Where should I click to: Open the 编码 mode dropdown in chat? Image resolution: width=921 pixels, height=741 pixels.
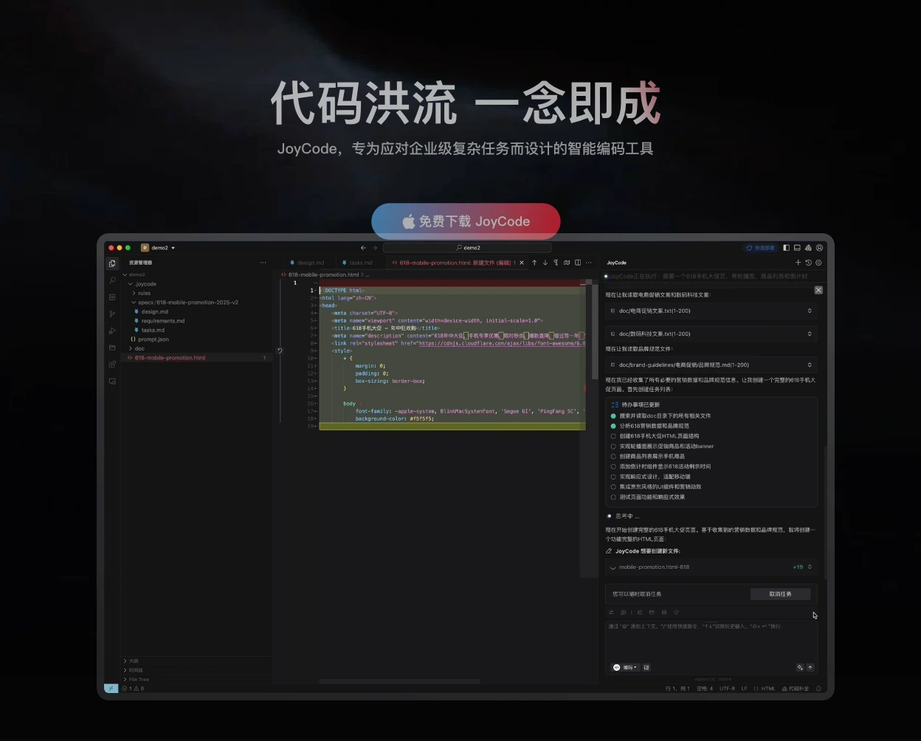coord(625,667)
